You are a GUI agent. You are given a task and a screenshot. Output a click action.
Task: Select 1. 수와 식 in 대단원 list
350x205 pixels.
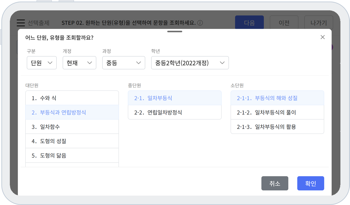(x=72, y=98)
